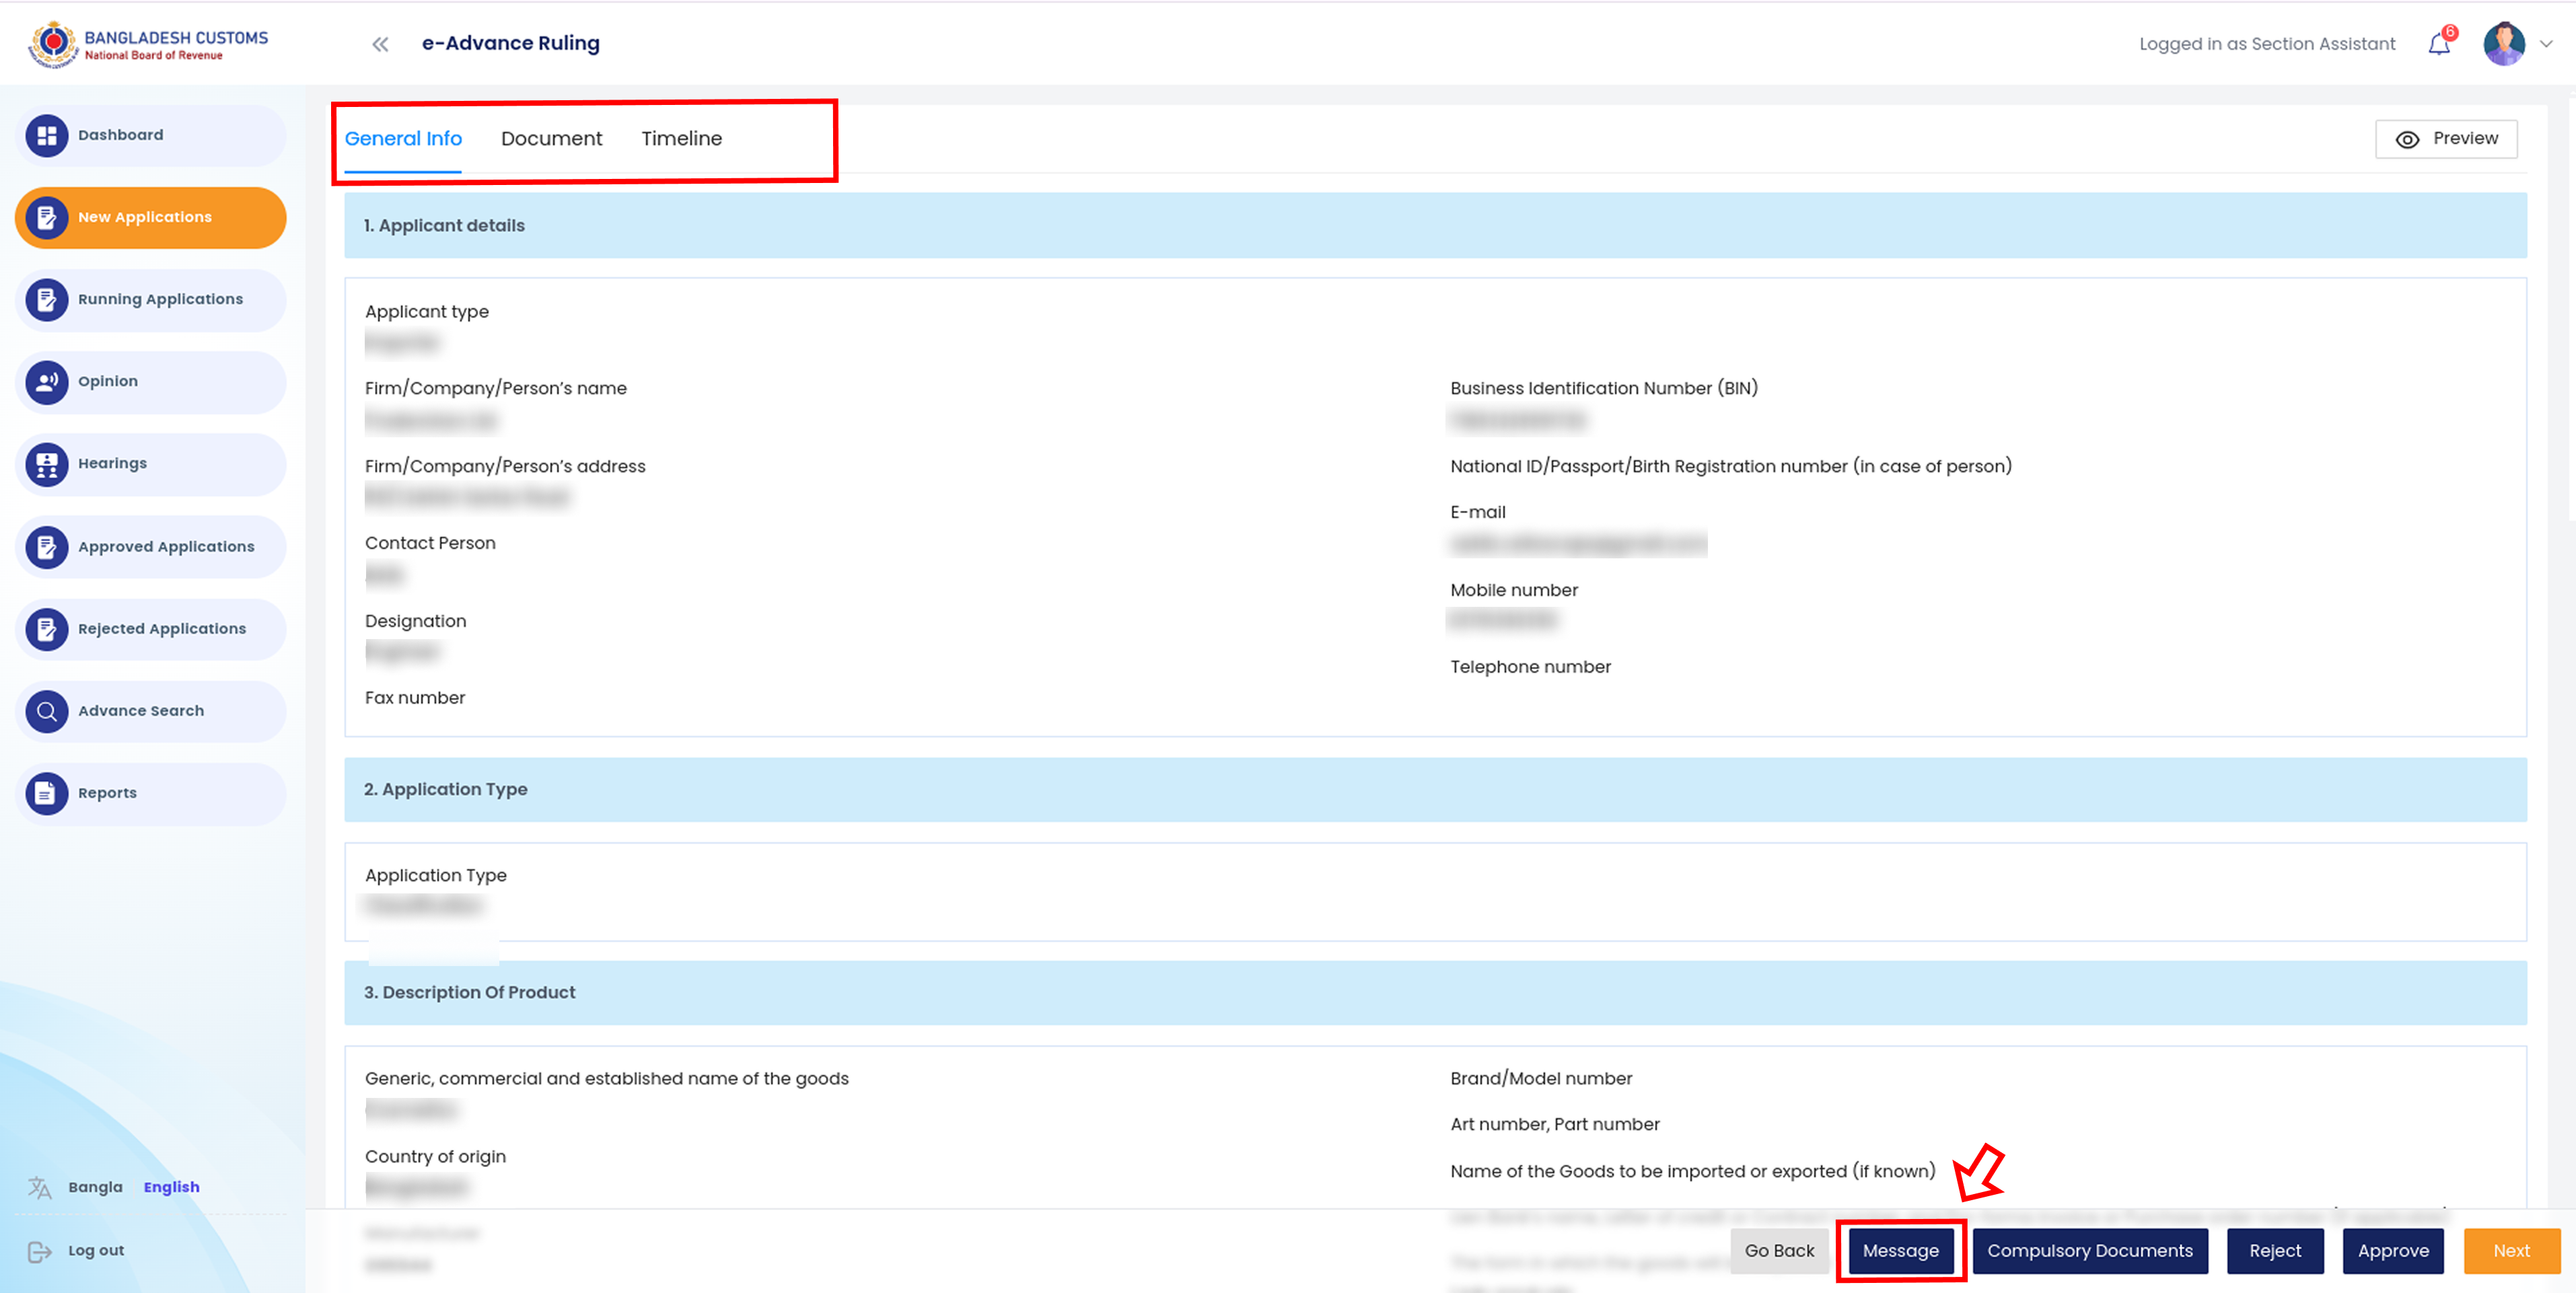
Task: Switch to the Document tab
Action: click(551, 139)
